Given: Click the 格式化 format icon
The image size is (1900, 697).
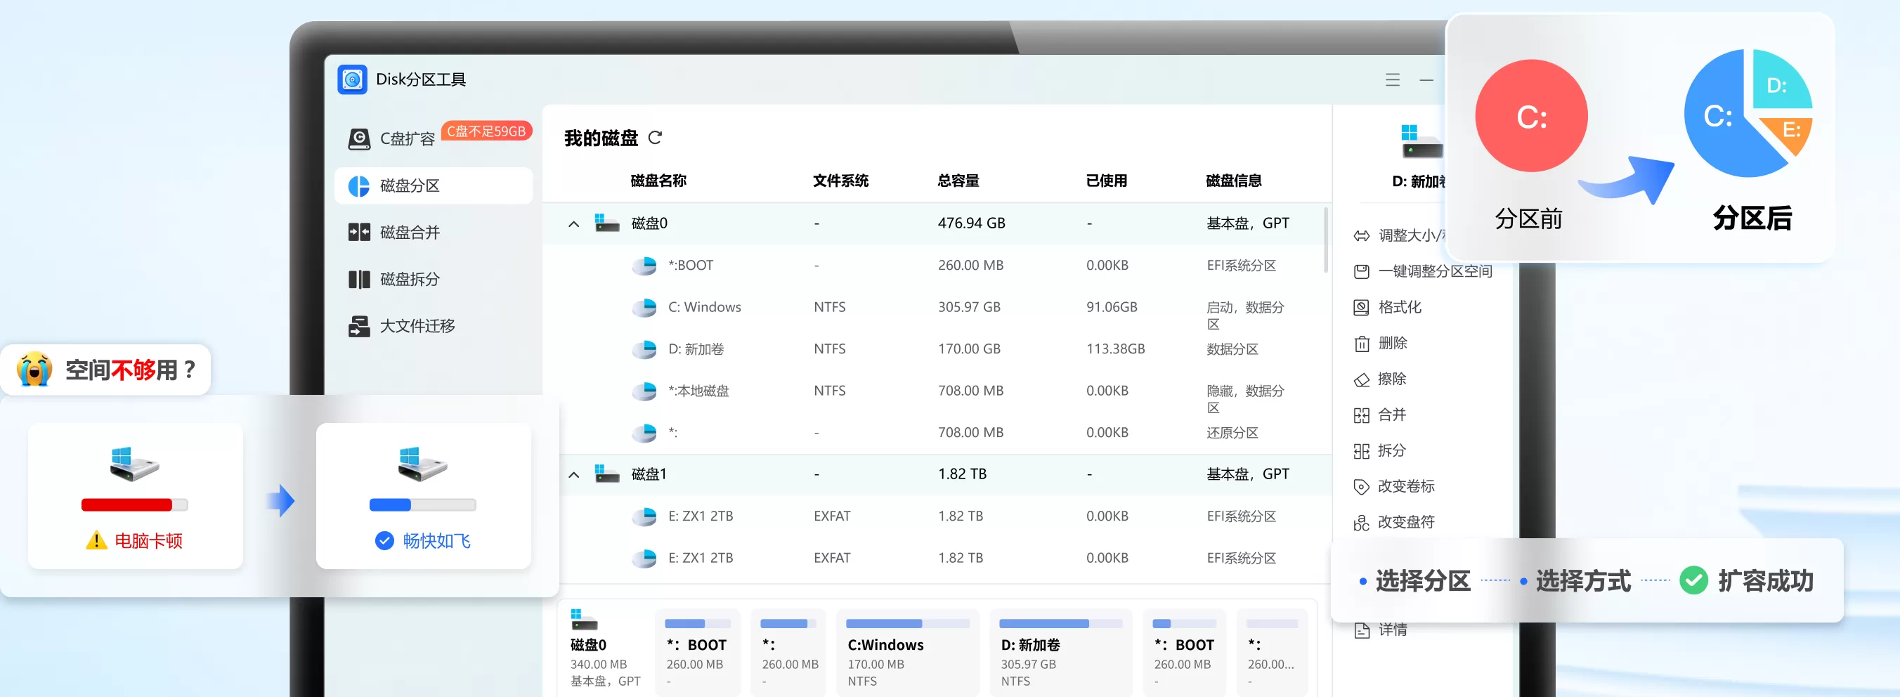Looking at the screenshot, I should pyautogui.click(x=1362, y=308).
